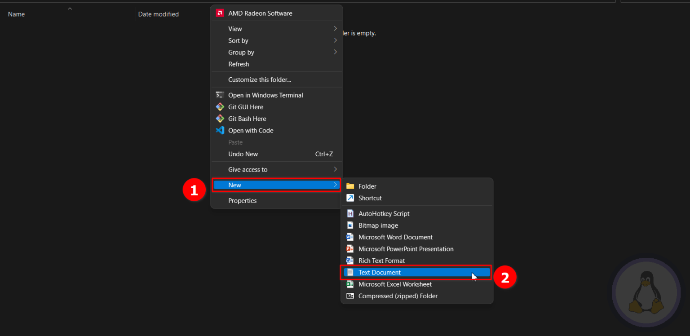This screenshot has height=336, width=690.
Task: Open folder with Visual Studio Code
Action: (250, 130)
